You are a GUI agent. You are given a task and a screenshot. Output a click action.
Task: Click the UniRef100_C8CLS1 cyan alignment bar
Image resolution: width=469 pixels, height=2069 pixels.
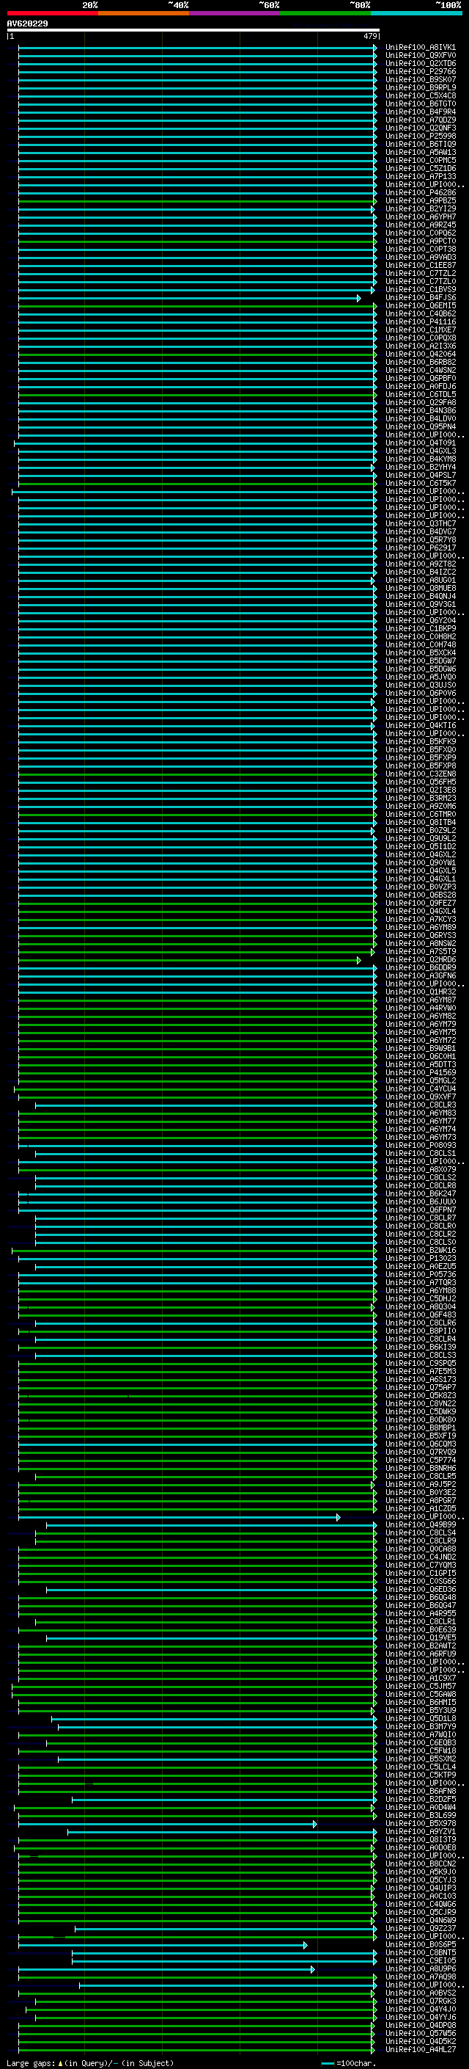[206, 1153]
